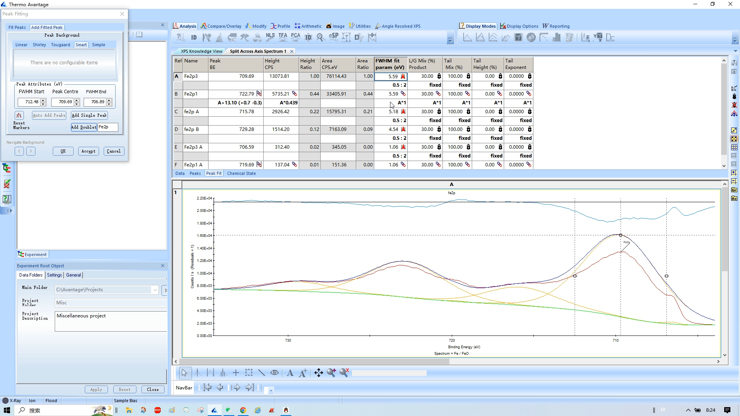The image size is (740, 416).
Task: Click the eSP toolbar icon
Action: 333,37
